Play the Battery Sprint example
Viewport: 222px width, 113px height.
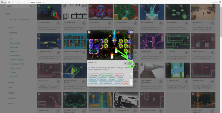[135, 23]
